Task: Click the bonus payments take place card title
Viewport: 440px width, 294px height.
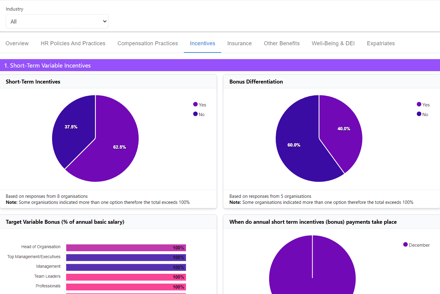Action: click(313, 222)
